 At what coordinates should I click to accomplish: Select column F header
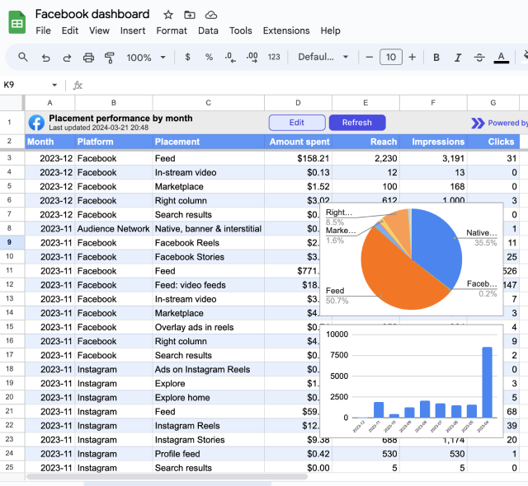pyautogui.click(x=433, y=103)
